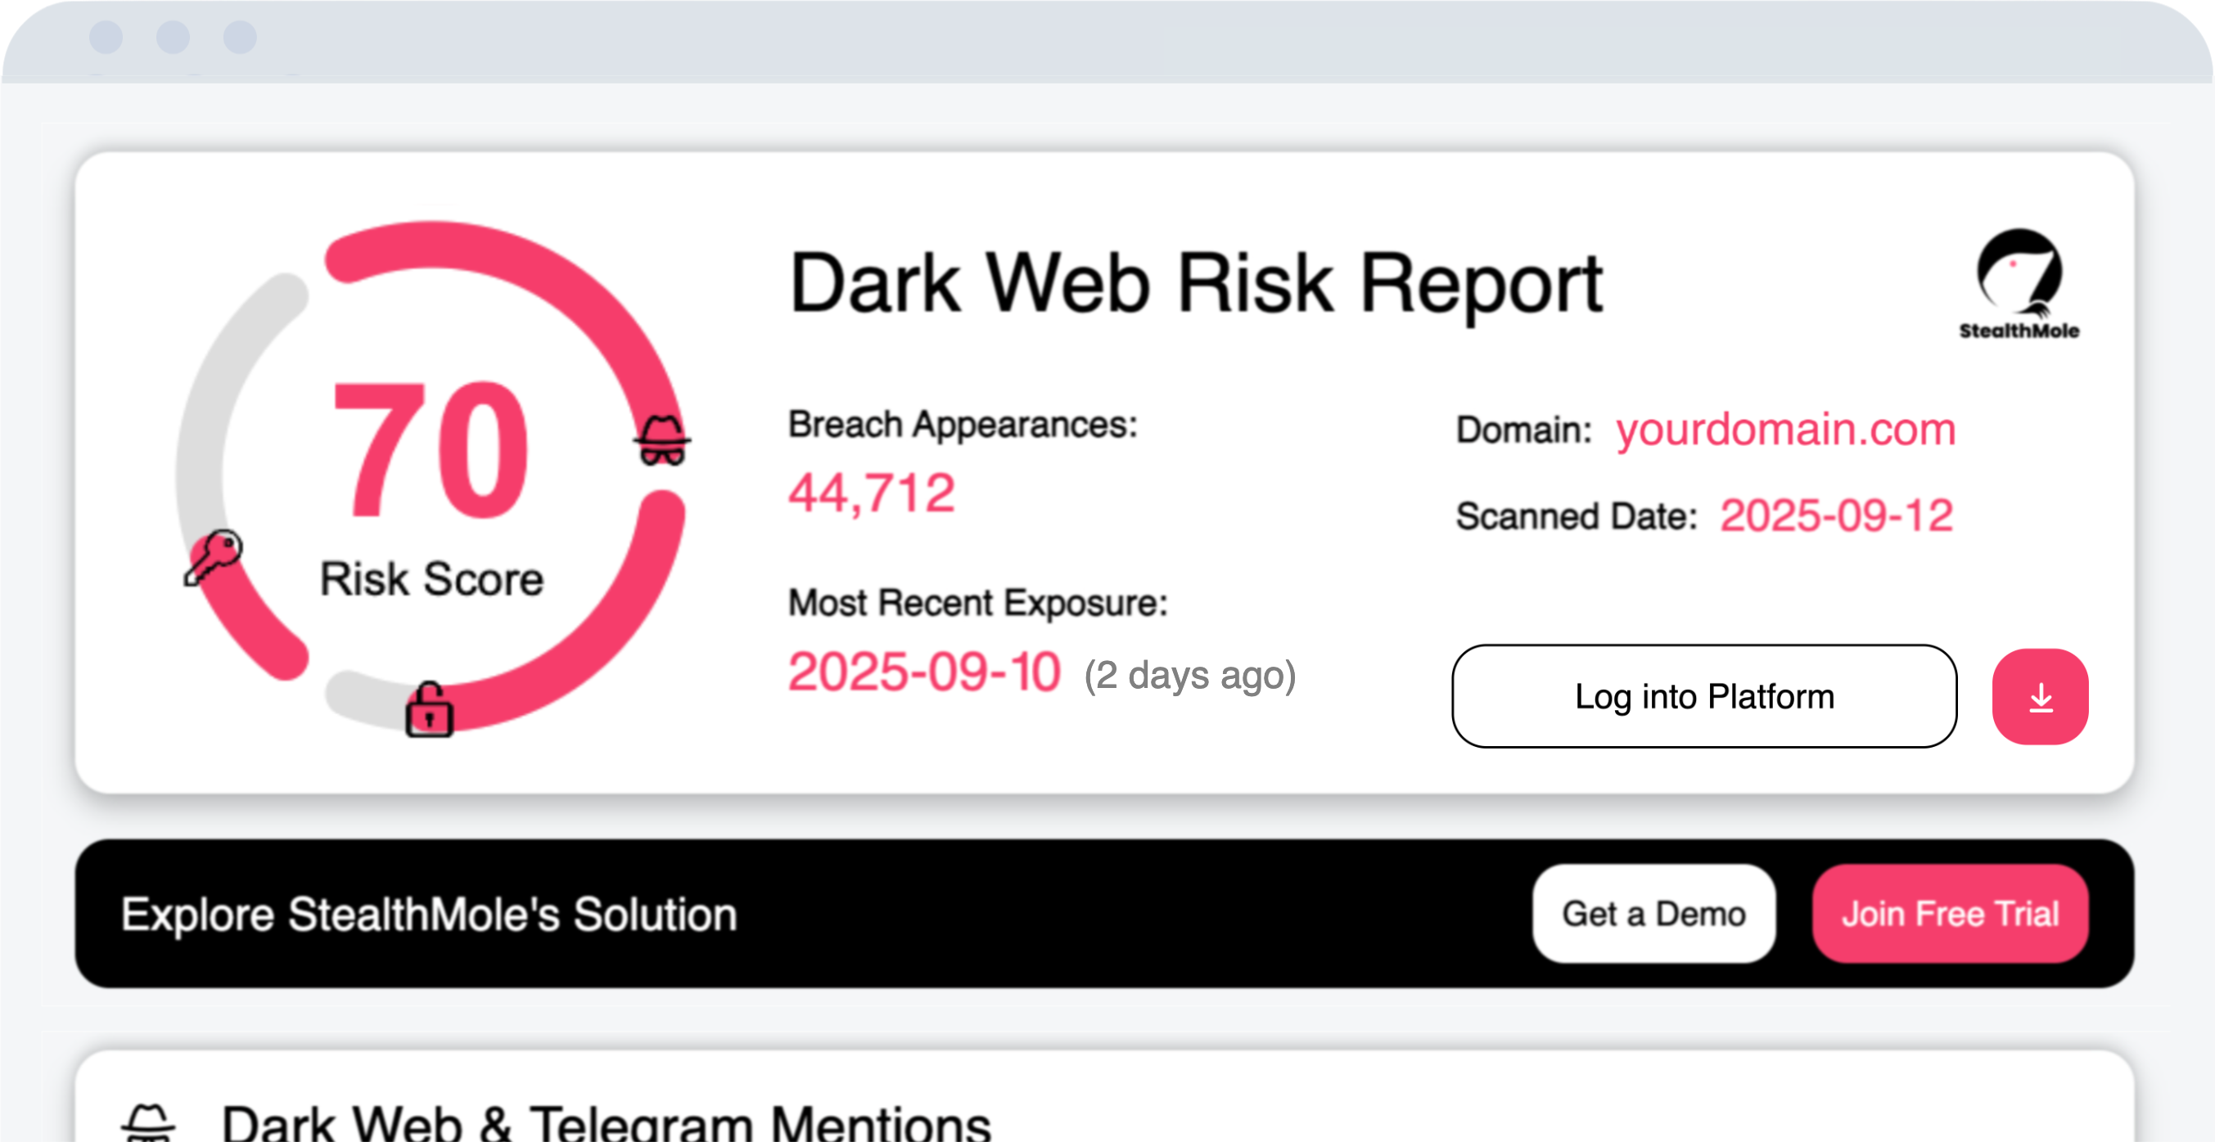Start with Join Free Trial button

coord(1949,914)
